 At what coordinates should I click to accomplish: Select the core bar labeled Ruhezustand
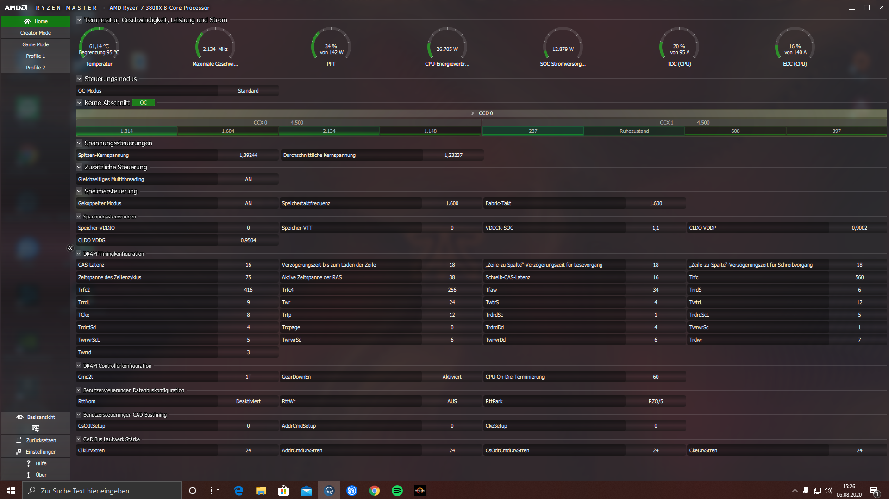coord(634,131)
